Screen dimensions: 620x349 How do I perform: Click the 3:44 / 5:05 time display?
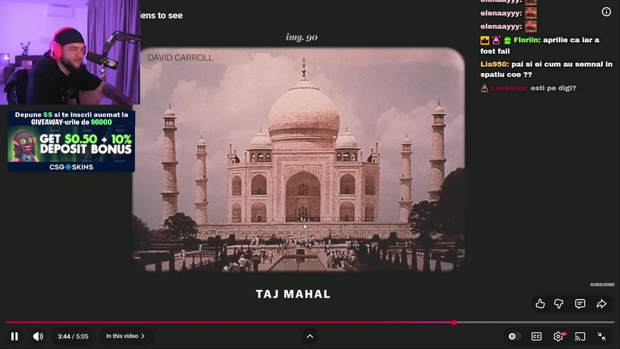coord(73,336)
